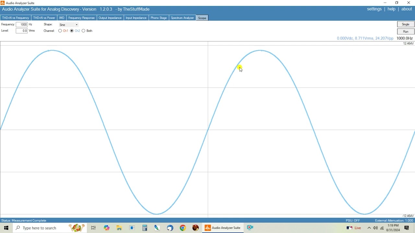Open the settings link
The height and width of the screenshot is (233, 415).
(x=374, y=9)
